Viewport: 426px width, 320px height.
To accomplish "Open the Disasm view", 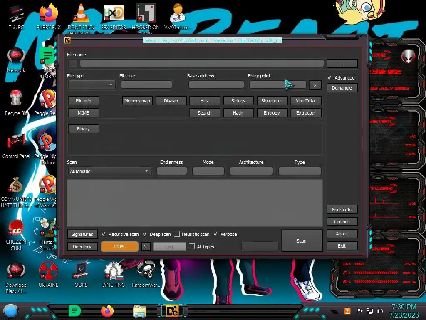I will (171, 101).
